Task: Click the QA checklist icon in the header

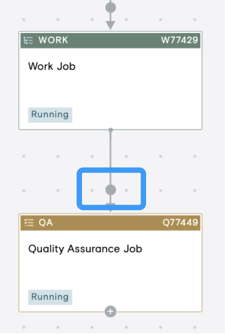Action: pos(29,222)
